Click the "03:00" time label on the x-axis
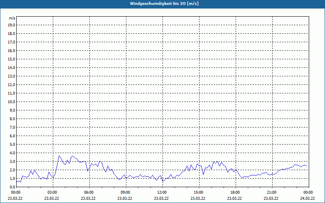This screenshot has width=325, height=203. [53, 192]
